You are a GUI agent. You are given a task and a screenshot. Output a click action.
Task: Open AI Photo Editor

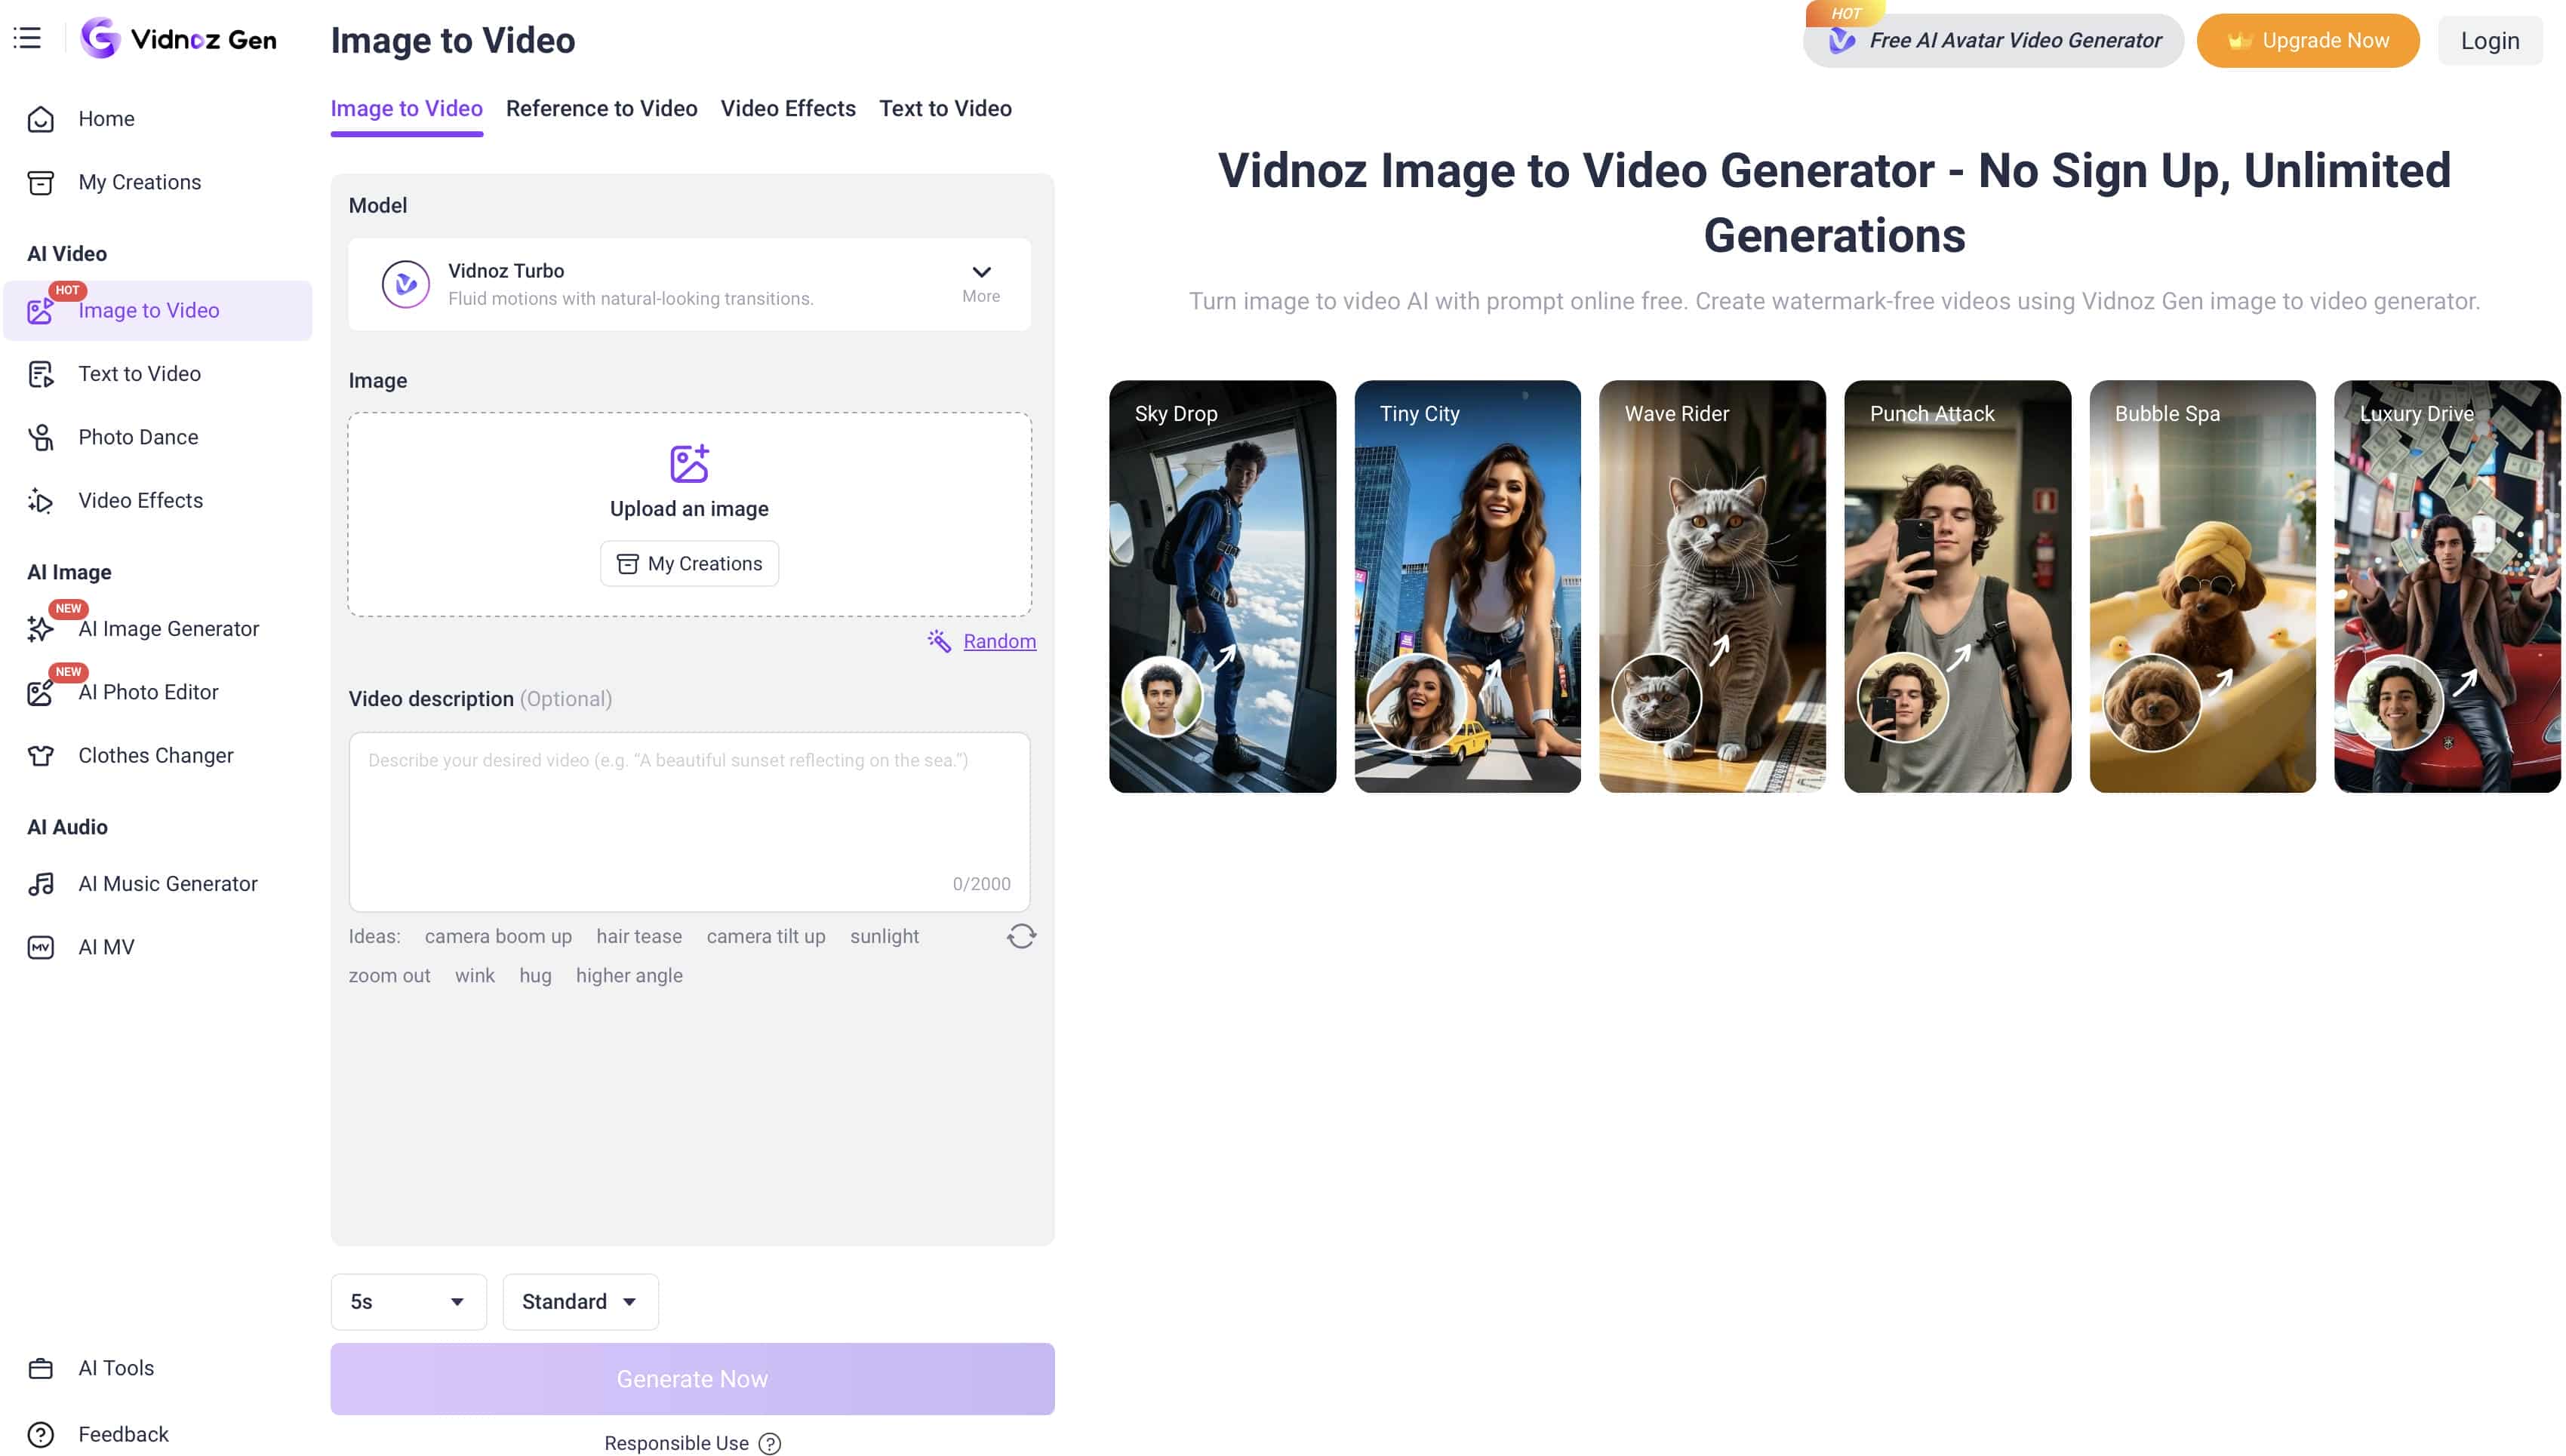click(x=157, y=692)
